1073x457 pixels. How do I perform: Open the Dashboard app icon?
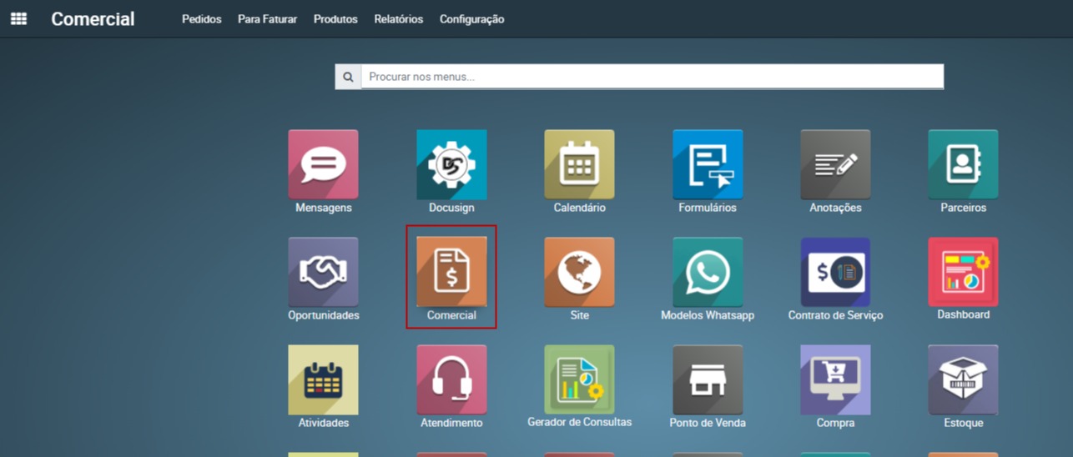963,273
